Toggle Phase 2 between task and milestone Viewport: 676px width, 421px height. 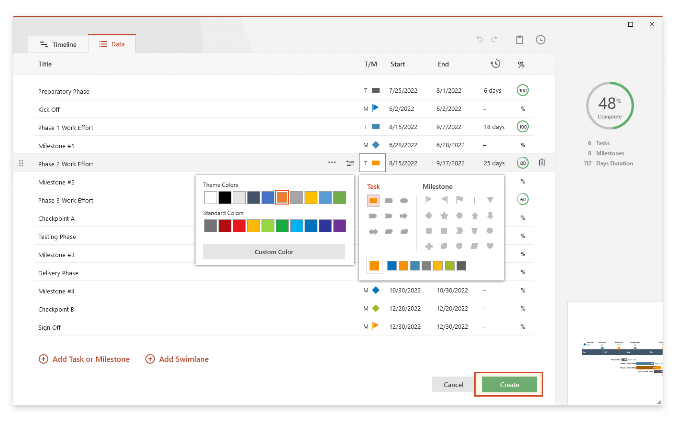pos(366,162)
